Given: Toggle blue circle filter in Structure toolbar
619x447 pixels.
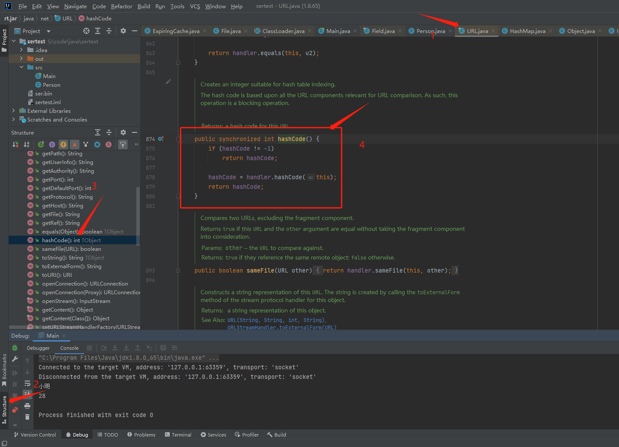Looking at the screenshot, I should click(97, 145).
